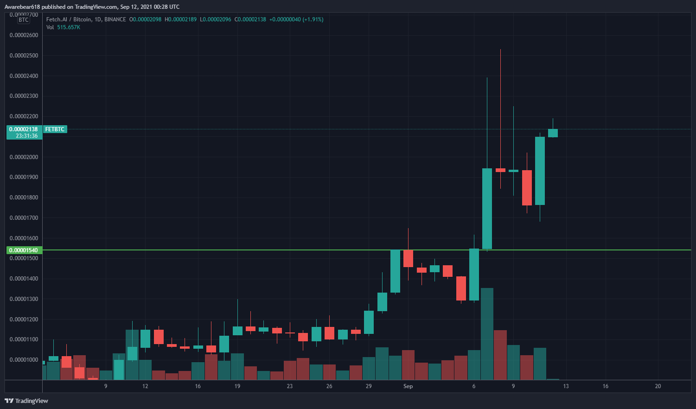Click date label 20 on time axis
The width and height of the screenshot is (696, 409).
point(658,386)
